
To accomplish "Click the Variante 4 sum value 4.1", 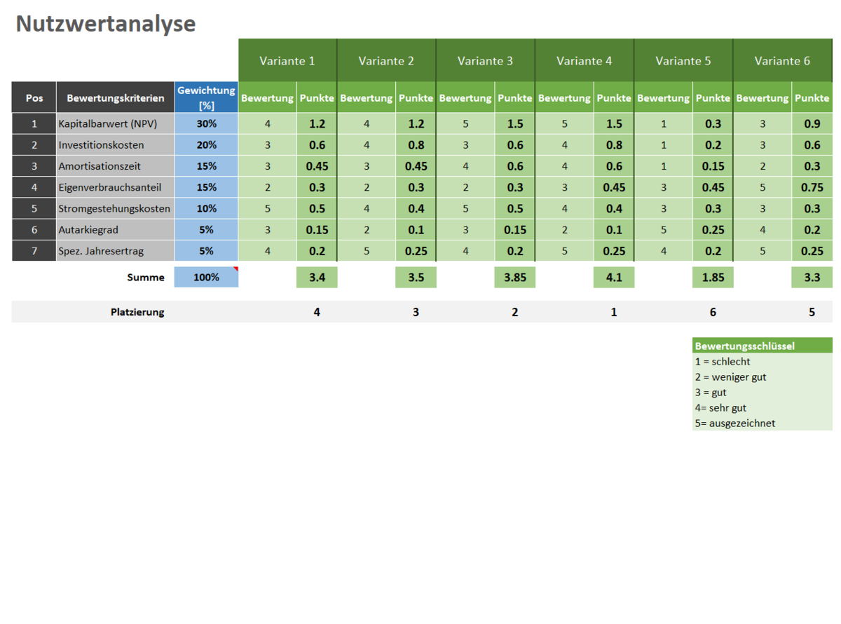I will click(614, 277).
